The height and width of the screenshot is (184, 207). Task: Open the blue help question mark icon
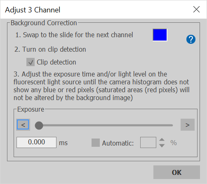click(191, 39)
